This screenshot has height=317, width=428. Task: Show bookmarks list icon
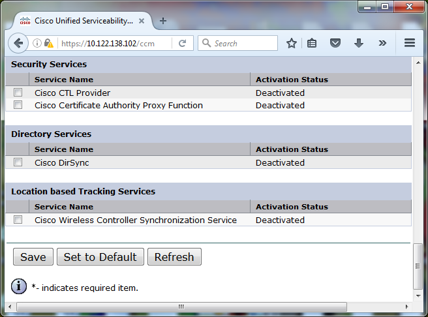click(312, 43)
